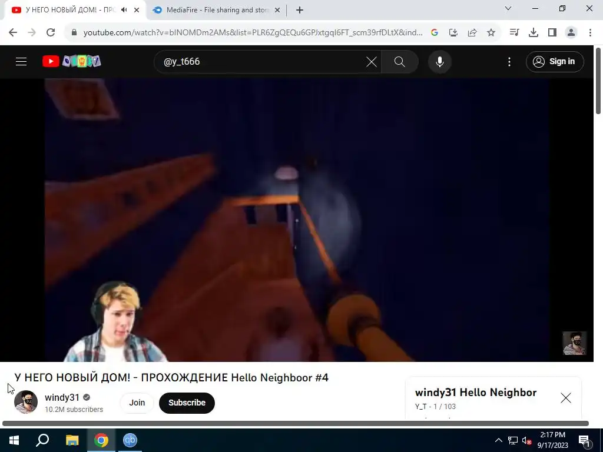Switch to the MediaFire tab

click(217, 11)
